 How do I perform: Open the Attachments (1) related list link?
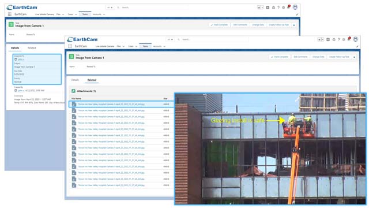click(x=86, y=91)
